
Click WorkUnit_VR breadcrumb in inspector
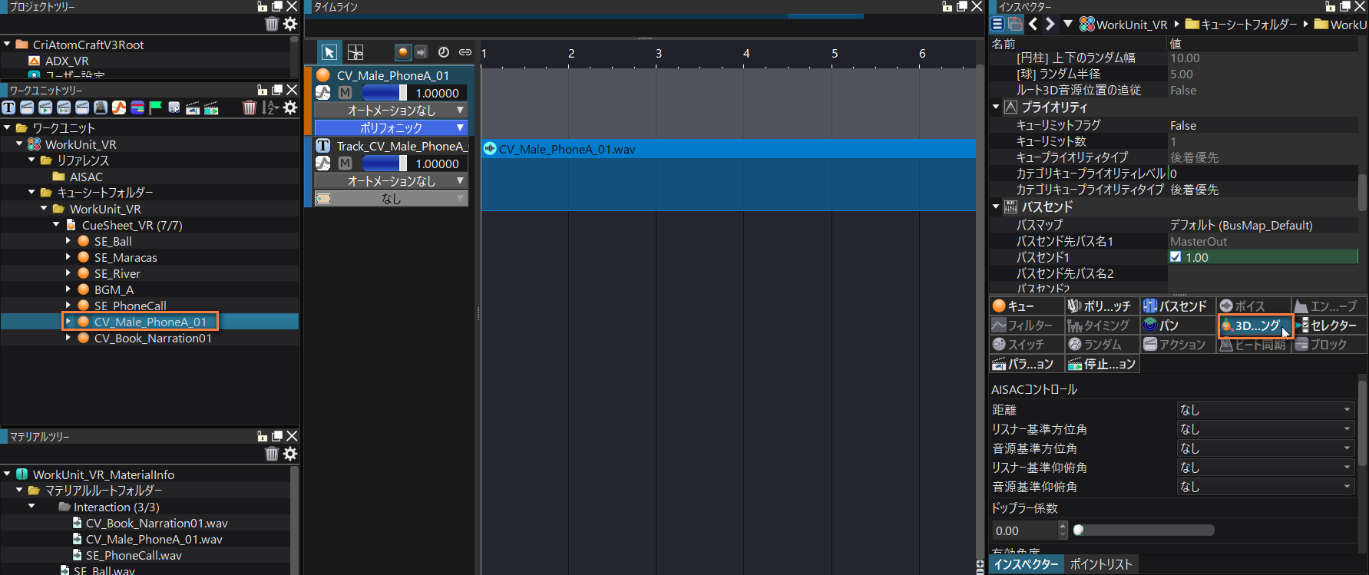click(1131, 24)
